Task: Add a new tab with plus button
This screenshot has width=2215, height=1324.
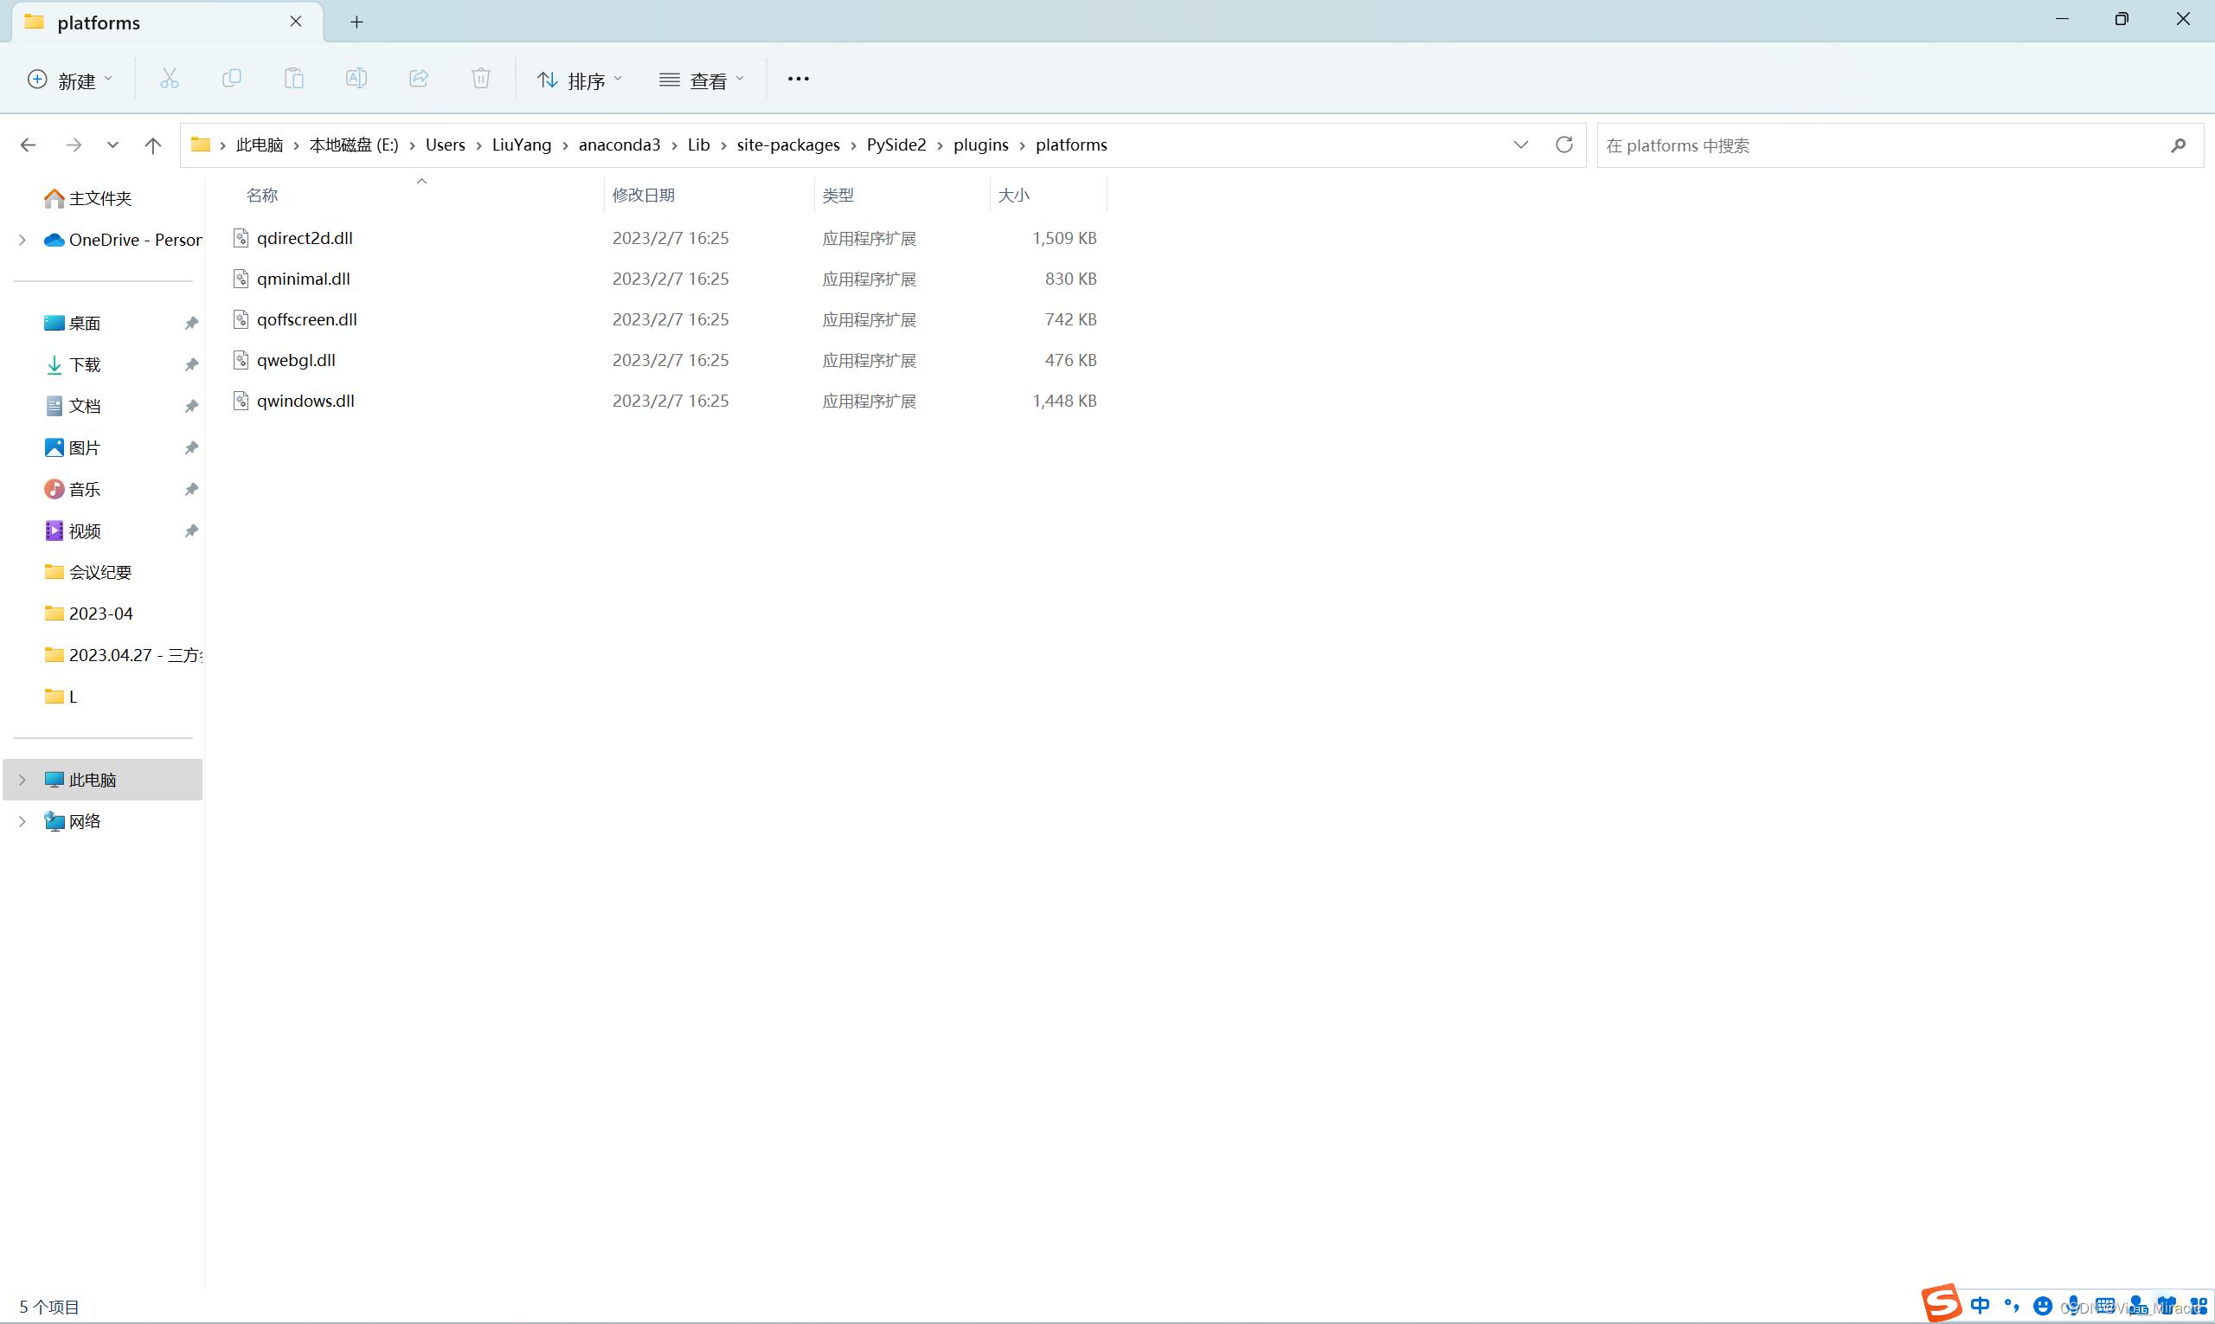Action: coord(356,22)
